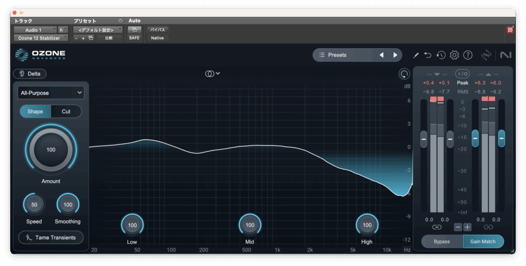Click the reset circular arrow icon
The height and width of the screenshot is (266, 526).
coord(404,74)
